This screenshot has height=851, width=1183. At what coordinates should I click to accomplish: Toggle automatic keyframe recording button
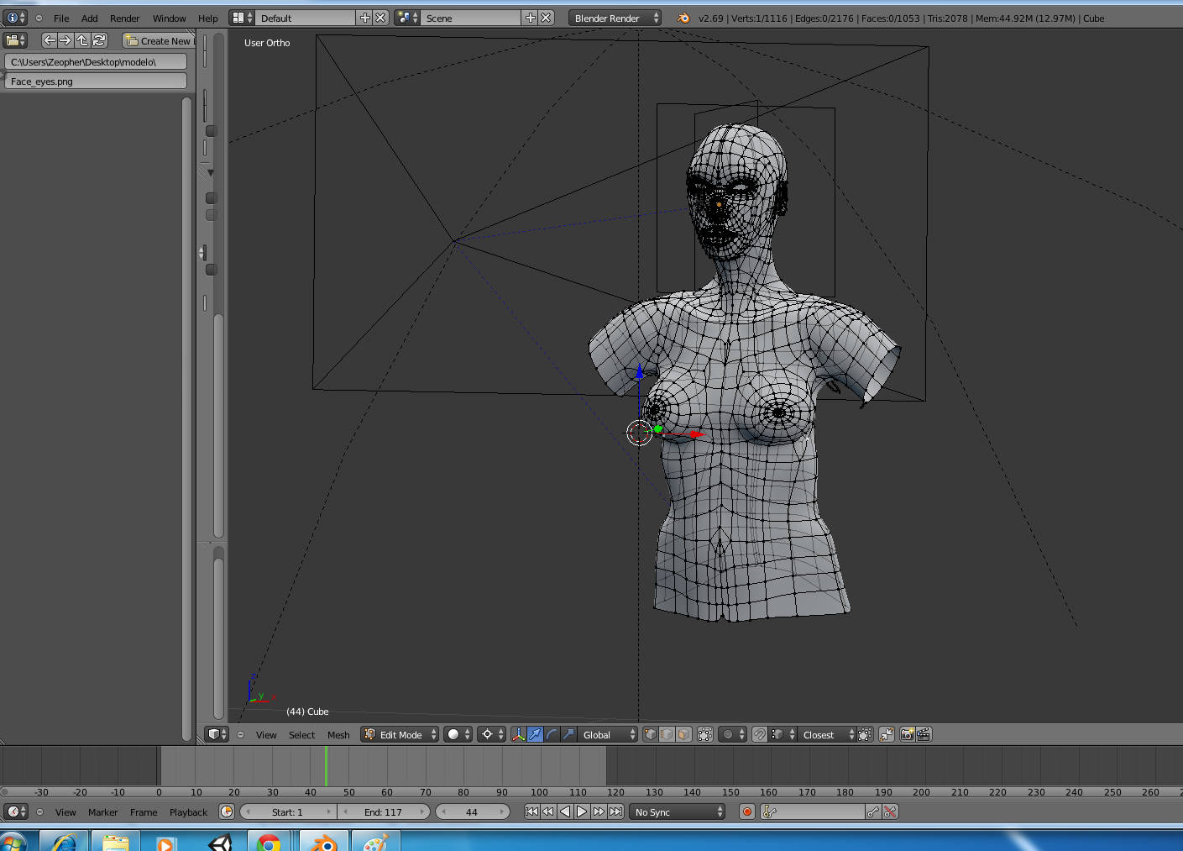(746, 812)
